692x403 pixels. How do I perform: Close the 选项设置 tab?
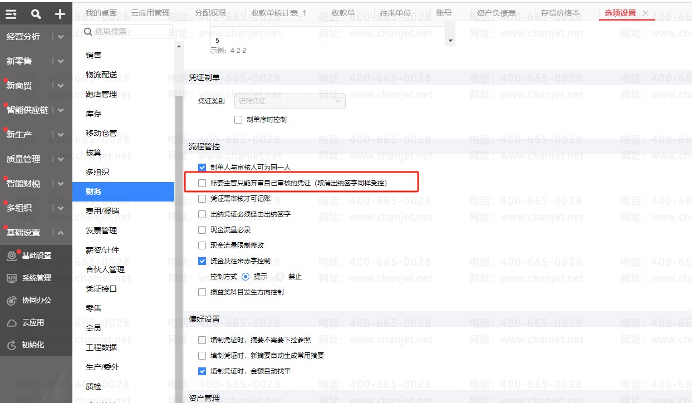[x=646, y=13]
